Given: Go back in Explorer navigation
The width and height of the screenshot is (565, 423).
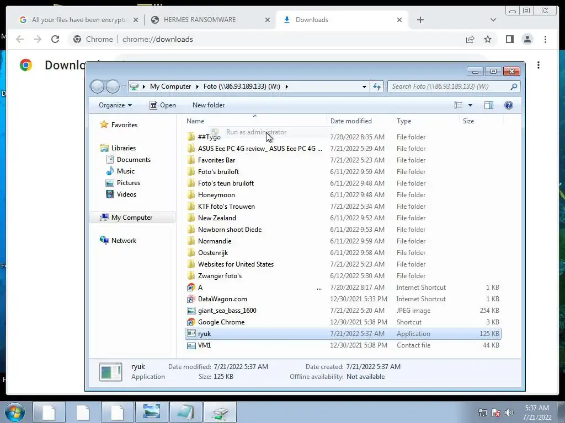Looking at the screenshot, I should pos(97,86).
